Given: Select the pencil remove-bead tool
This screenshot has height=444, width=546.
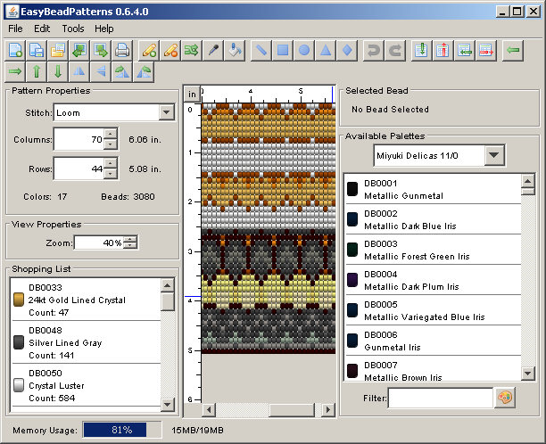Looking at the screenshot, I should coord(170,51).
